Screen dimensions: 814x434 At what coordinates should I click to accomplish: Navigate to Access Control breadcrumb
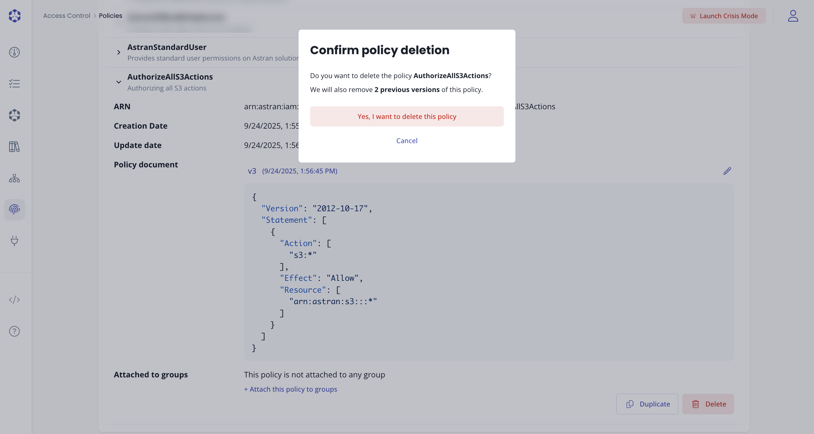tap(66, 15)
